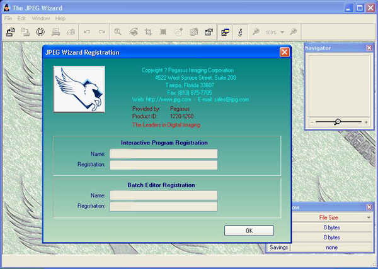The height and width of the screenshot is (269, 378).
Task: Close the JPEG Wizard Registration dialog
Action: coord(285,52)
